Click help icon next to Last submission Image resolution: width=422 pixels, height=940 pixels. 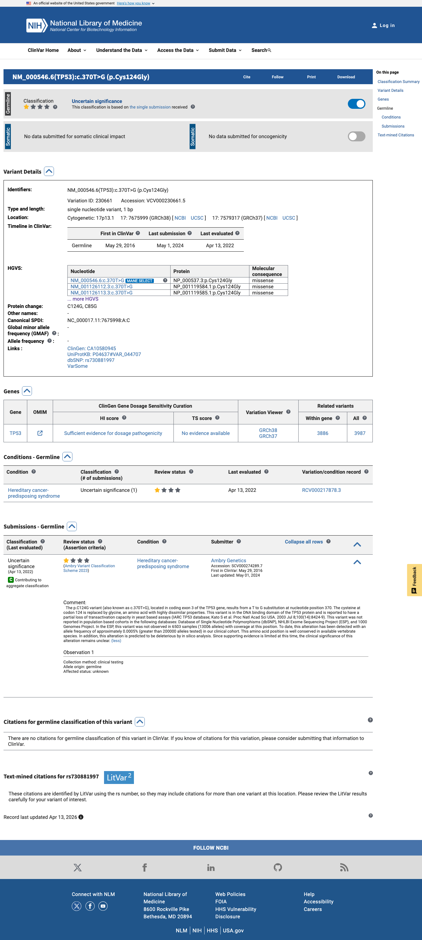pos(190,233)
